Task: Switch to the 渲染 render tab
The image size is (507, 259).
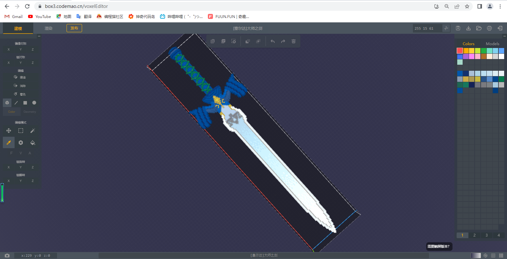Action: click(48, 28)
